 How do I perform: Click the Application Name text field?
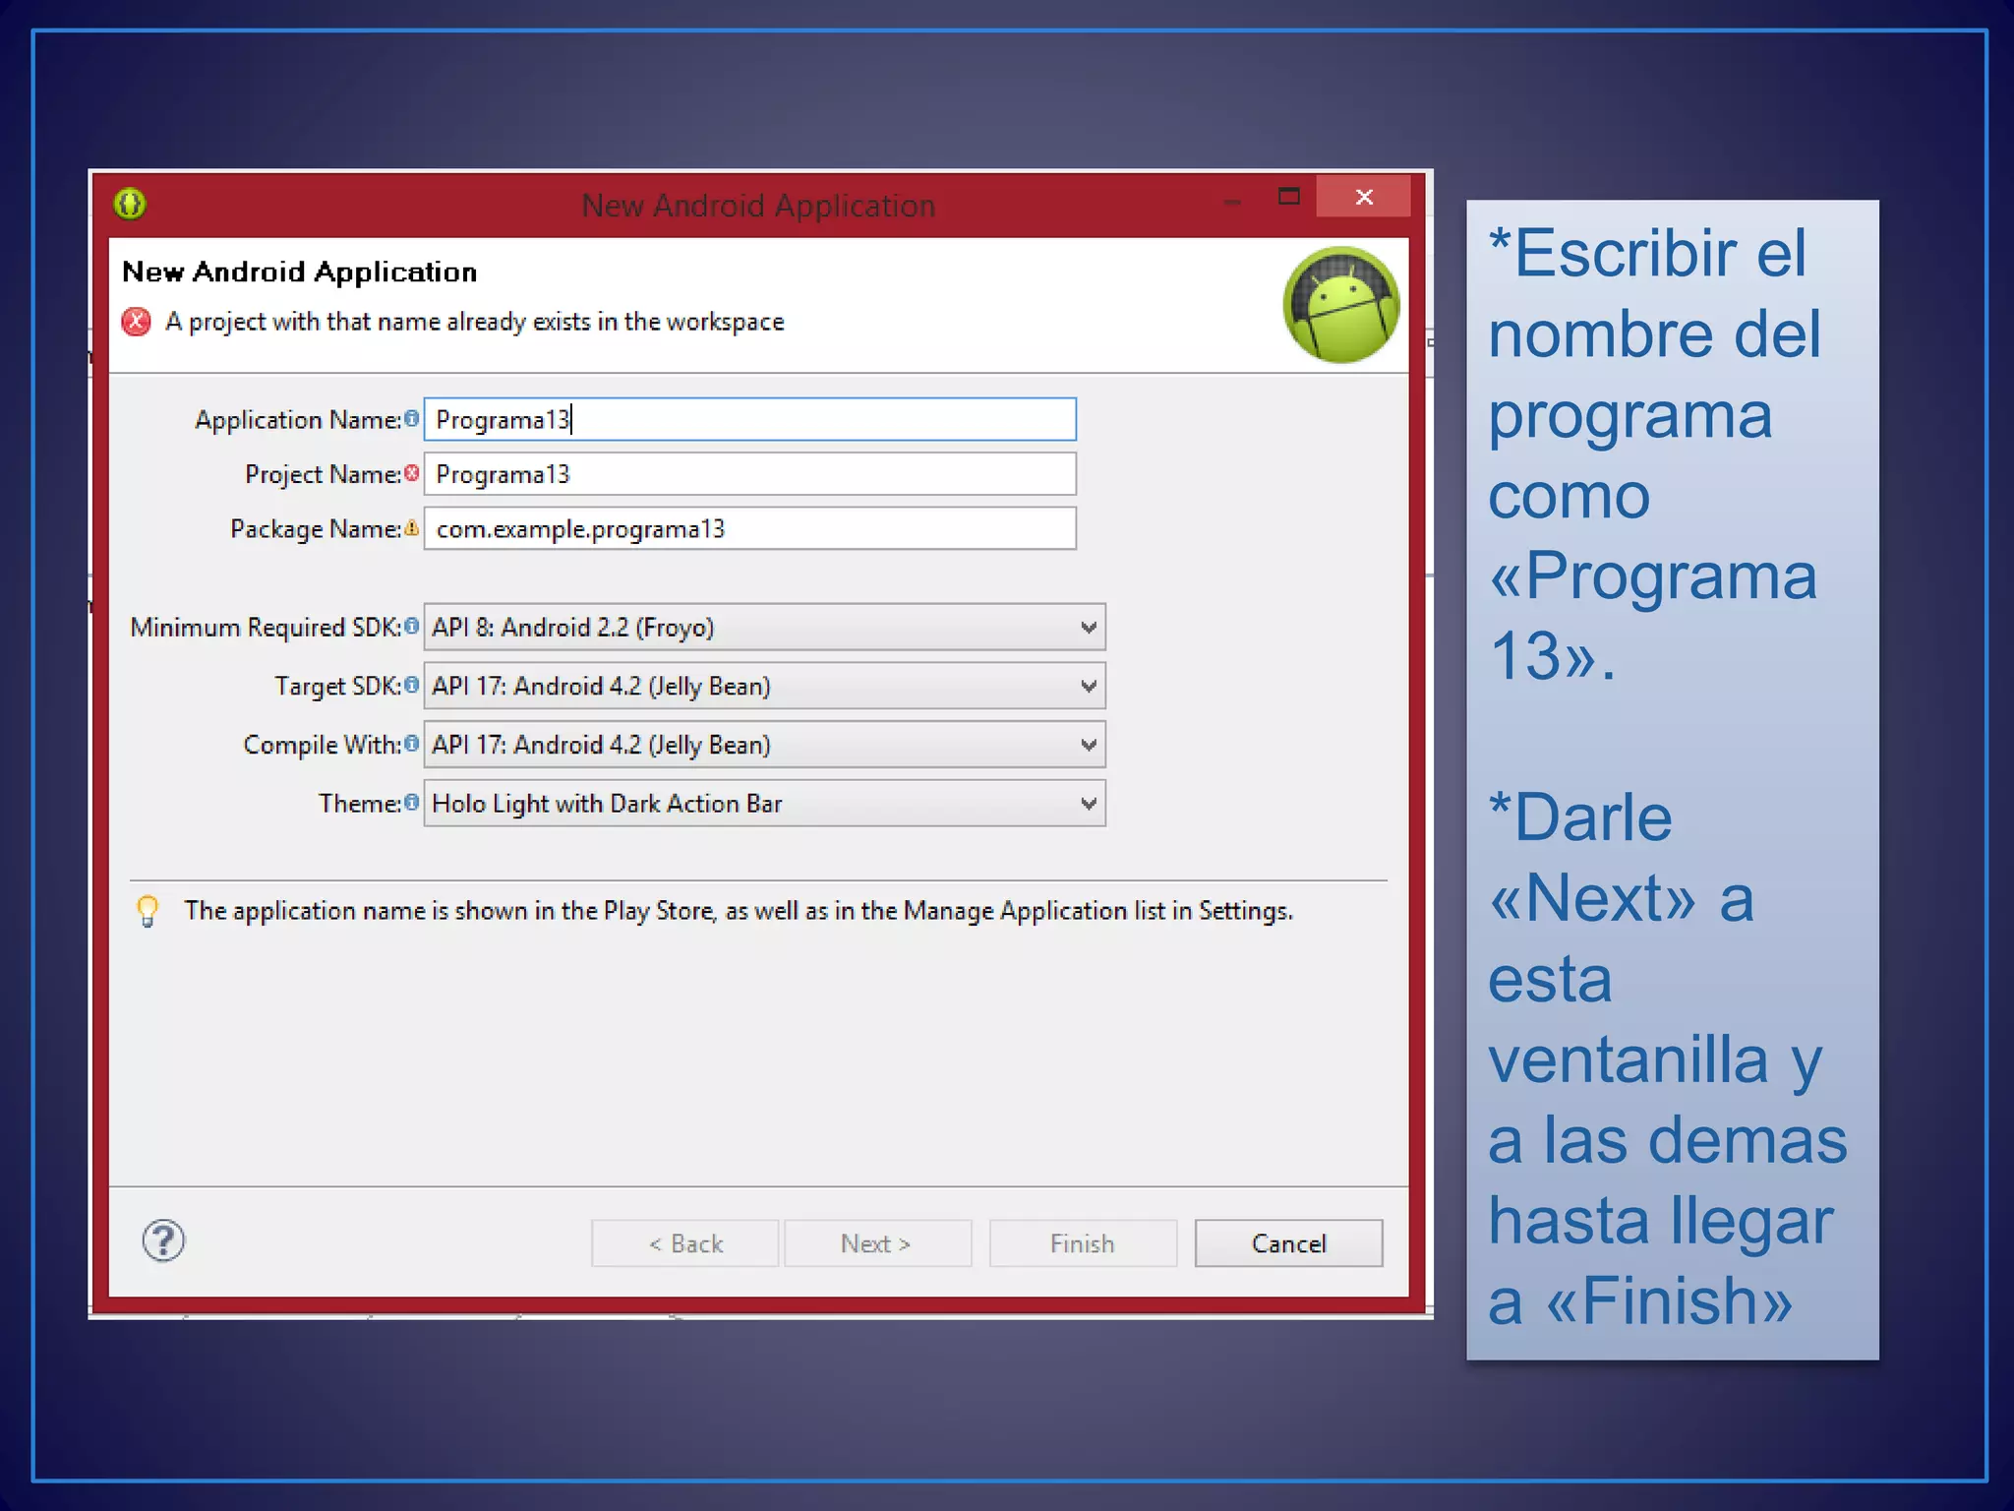point(750,419)
